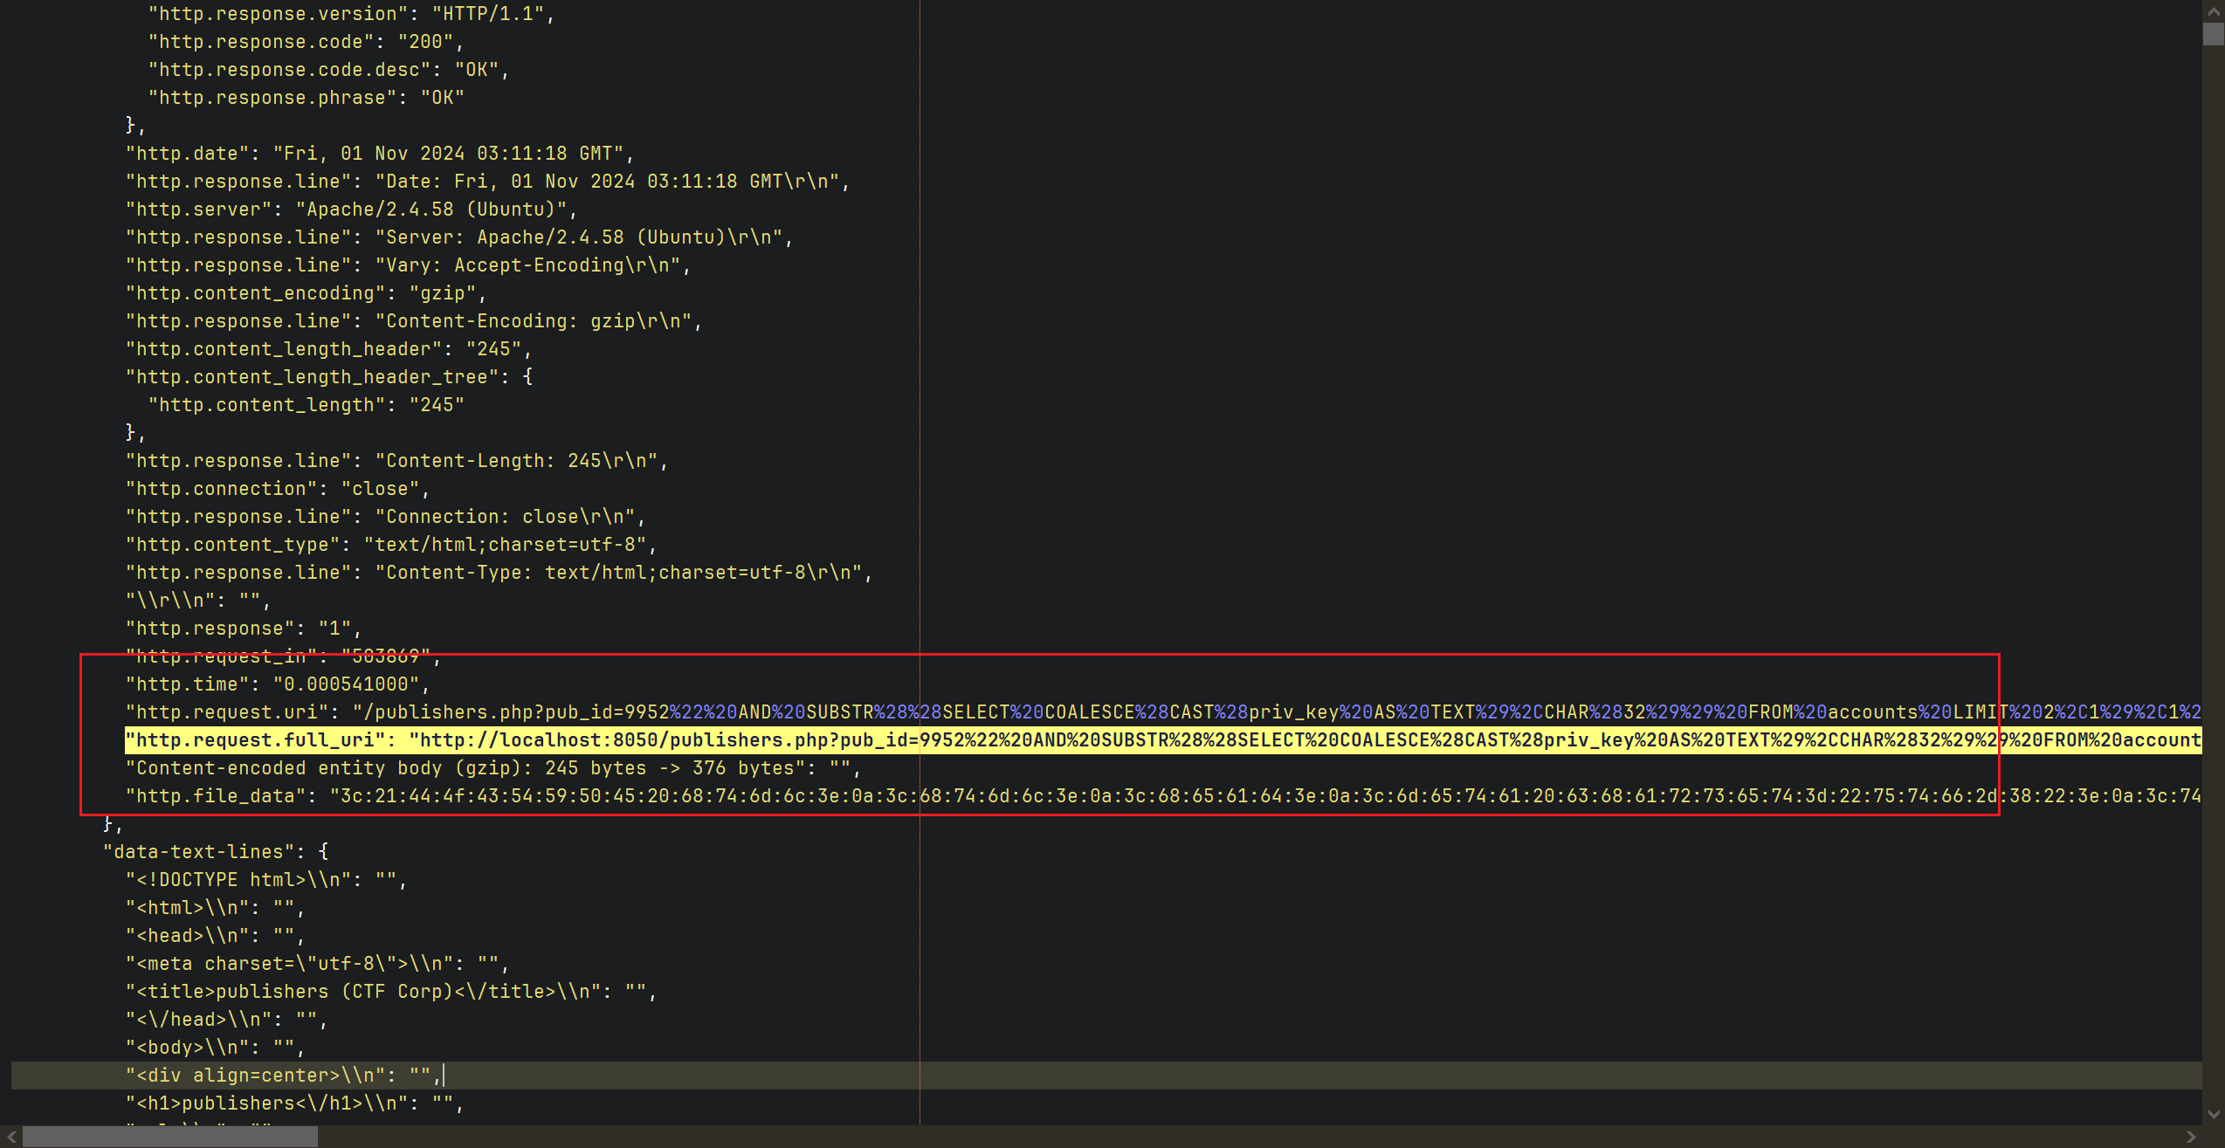
Task: Click the "http.content_length_header_tree" opening brace
Action: tap(527, 377)
